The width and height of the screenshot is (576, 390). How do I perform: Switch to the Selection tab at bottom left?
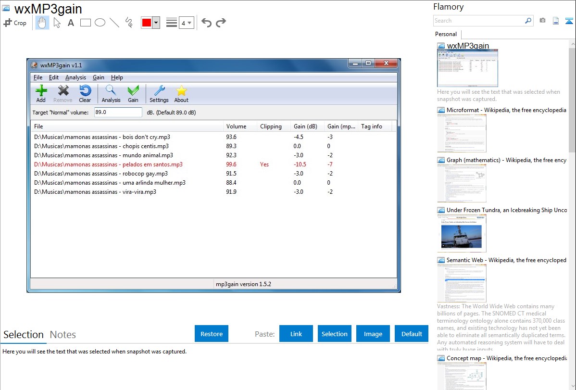click(24, 335)
